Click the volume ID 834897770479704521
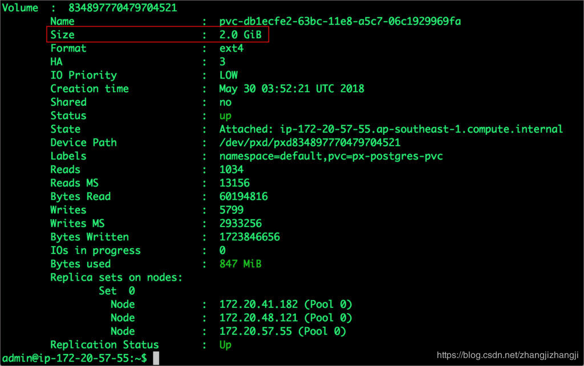The image size is (584, 366). (123, 7)
